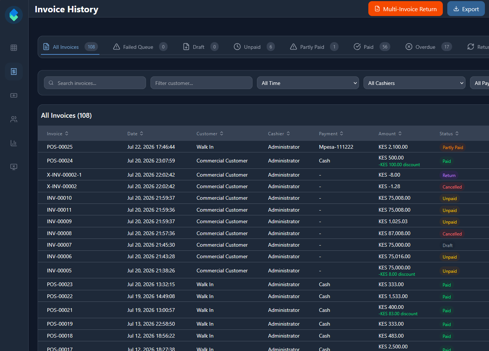The image size is (489, 351).
Task: Switch to the Unpaid tab
Action: pyautogui.click(x=254, y=47)
